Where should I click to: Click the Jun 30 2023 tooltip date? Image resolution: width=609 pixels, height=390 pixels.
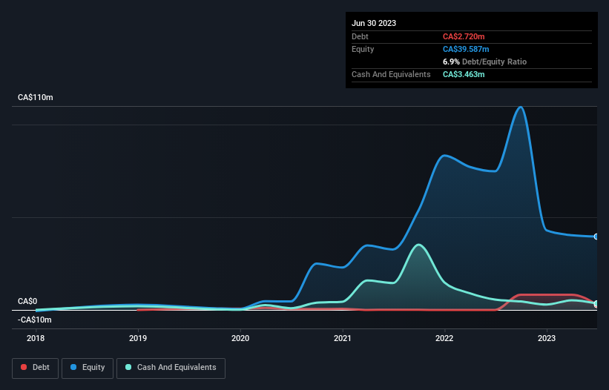tap(374, 23)
